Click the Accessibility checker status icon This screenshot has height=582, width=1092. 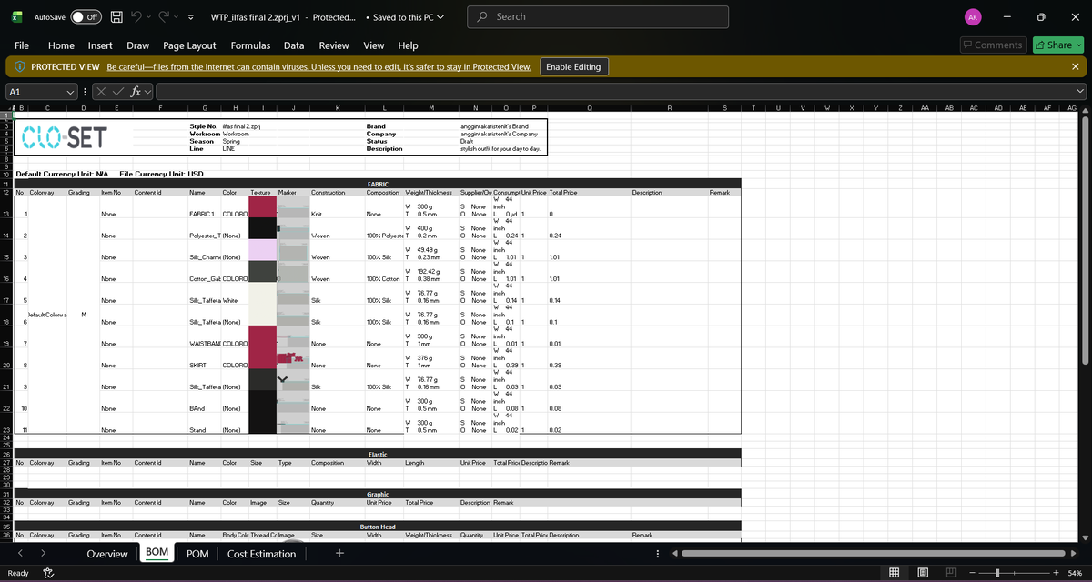click(48, 573)
